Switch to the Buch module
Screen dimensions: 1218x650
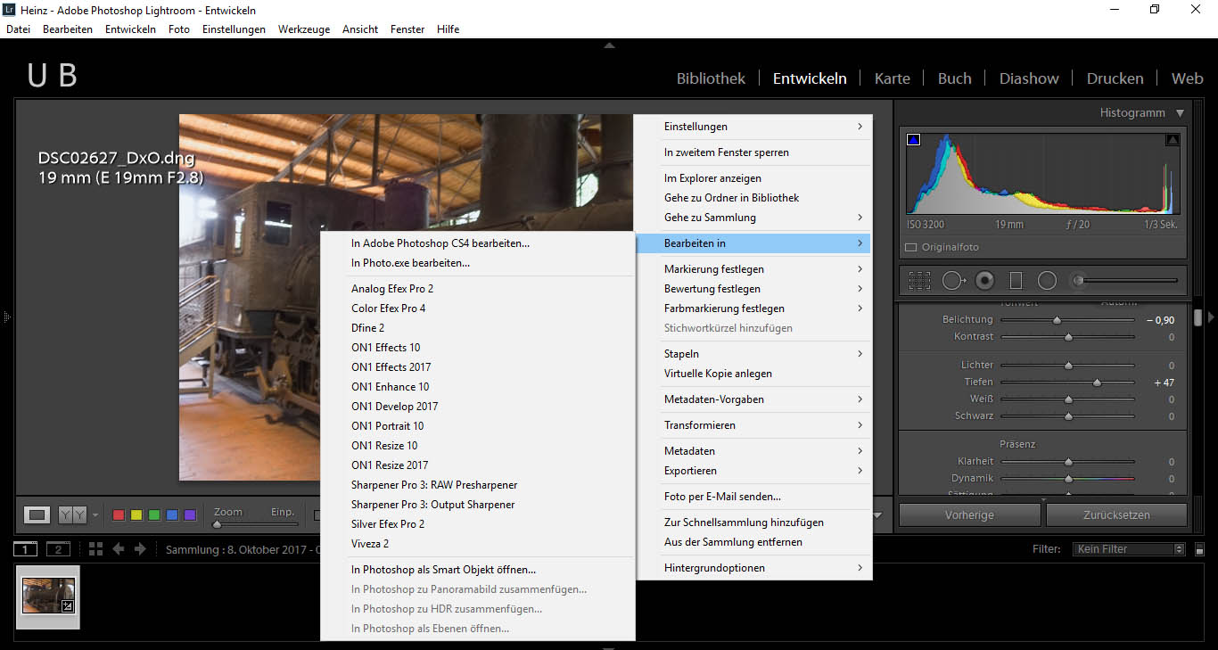click(954, 78)
